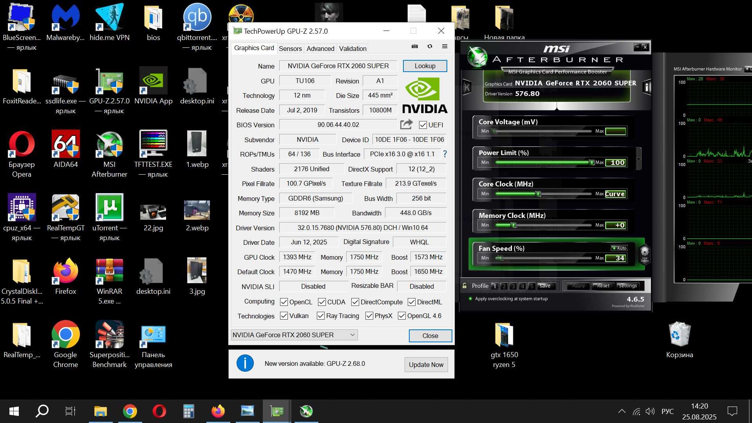The width and height of the screenshot is (752, 423).
Task: Click the Afterburner Apply button
Action: pos(578,286)
